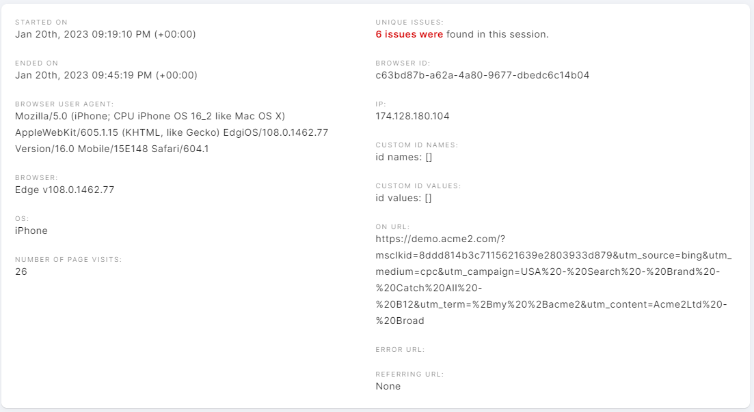Click the iPhone OS value
This screenshot has width=754, height=412.
[x=31, y=231]
